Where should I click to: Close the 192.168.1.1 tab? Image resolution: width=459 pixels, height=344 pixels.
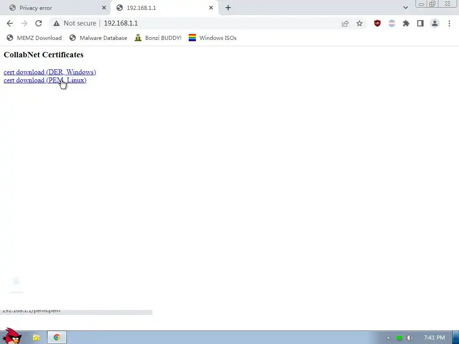[211, 8]
